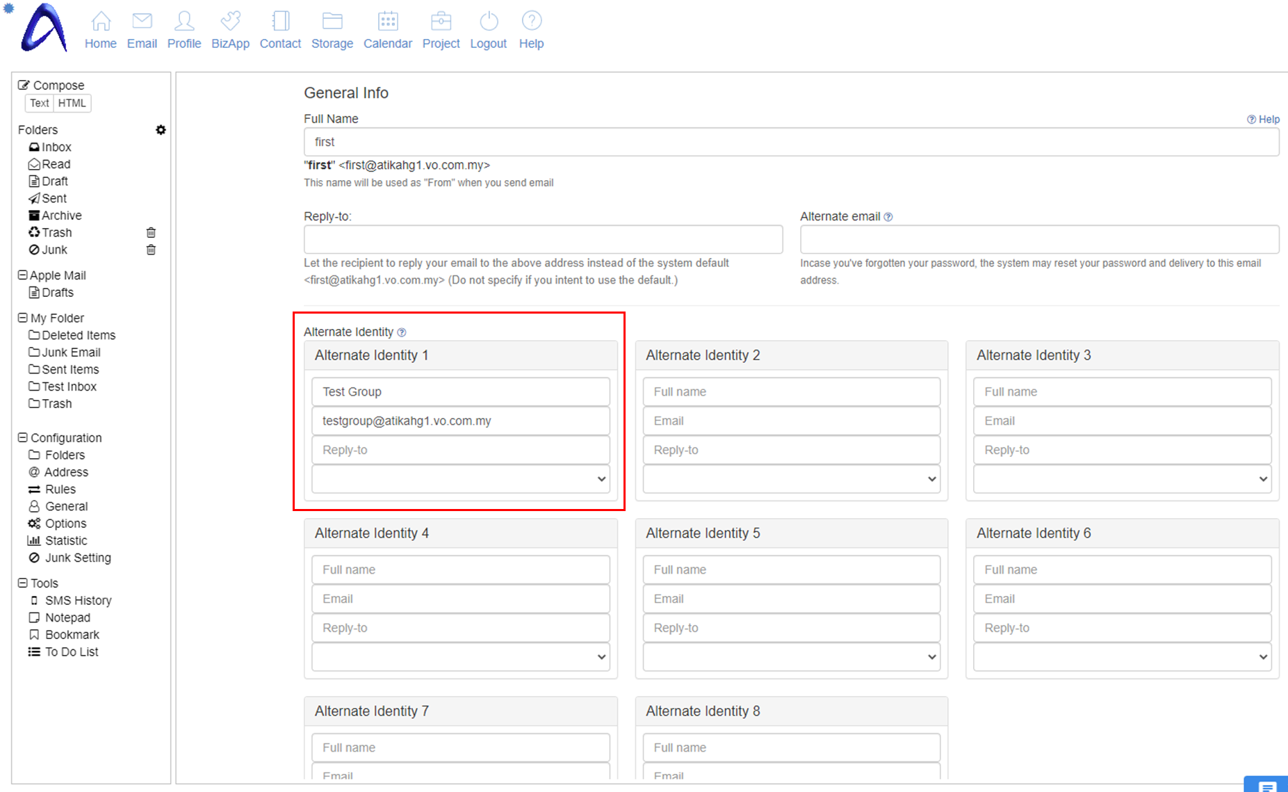Collapse the Tools section
Screen dimensions: 1288x792
click(22, 583)
